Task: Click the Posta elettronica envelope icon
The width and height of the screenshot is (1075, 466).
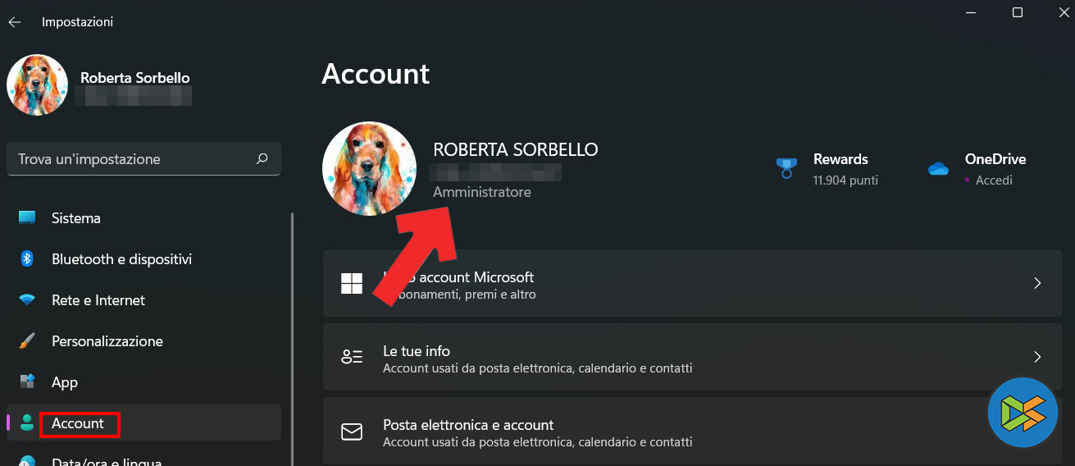Action: (352, 432)
